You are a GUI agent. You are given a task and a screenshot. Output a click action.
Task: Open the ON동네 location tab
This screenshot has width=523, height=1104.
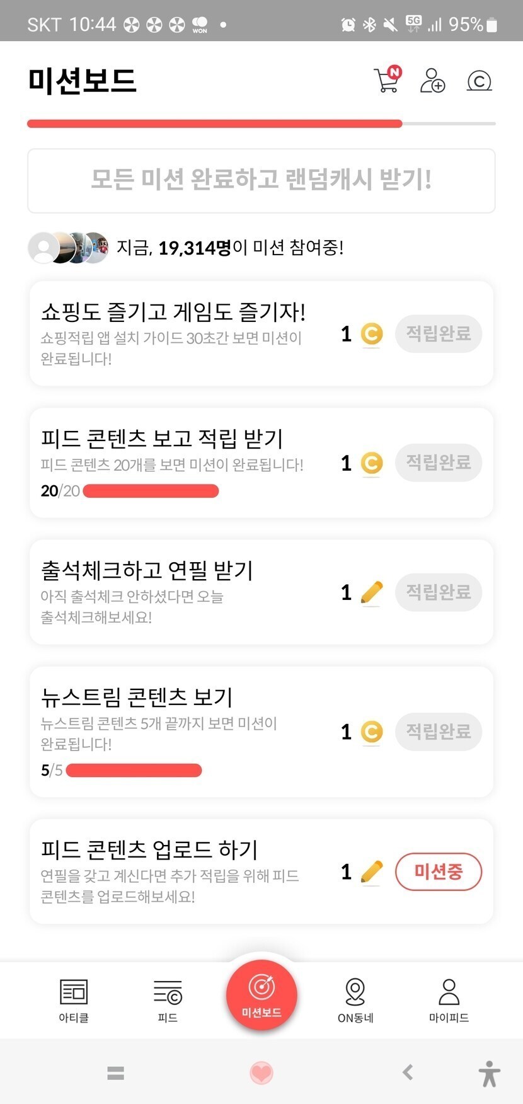coord(355,999)
